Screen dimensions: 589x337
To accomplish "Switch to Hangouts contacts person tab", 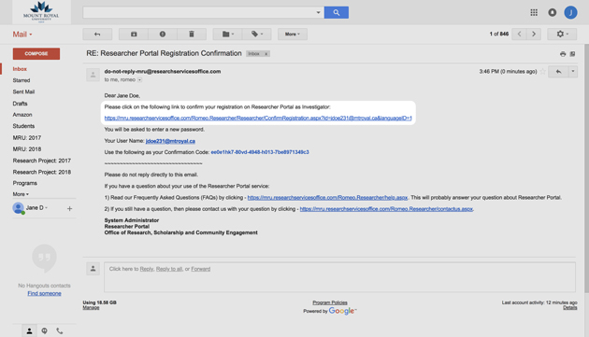I will pos(29,331).
